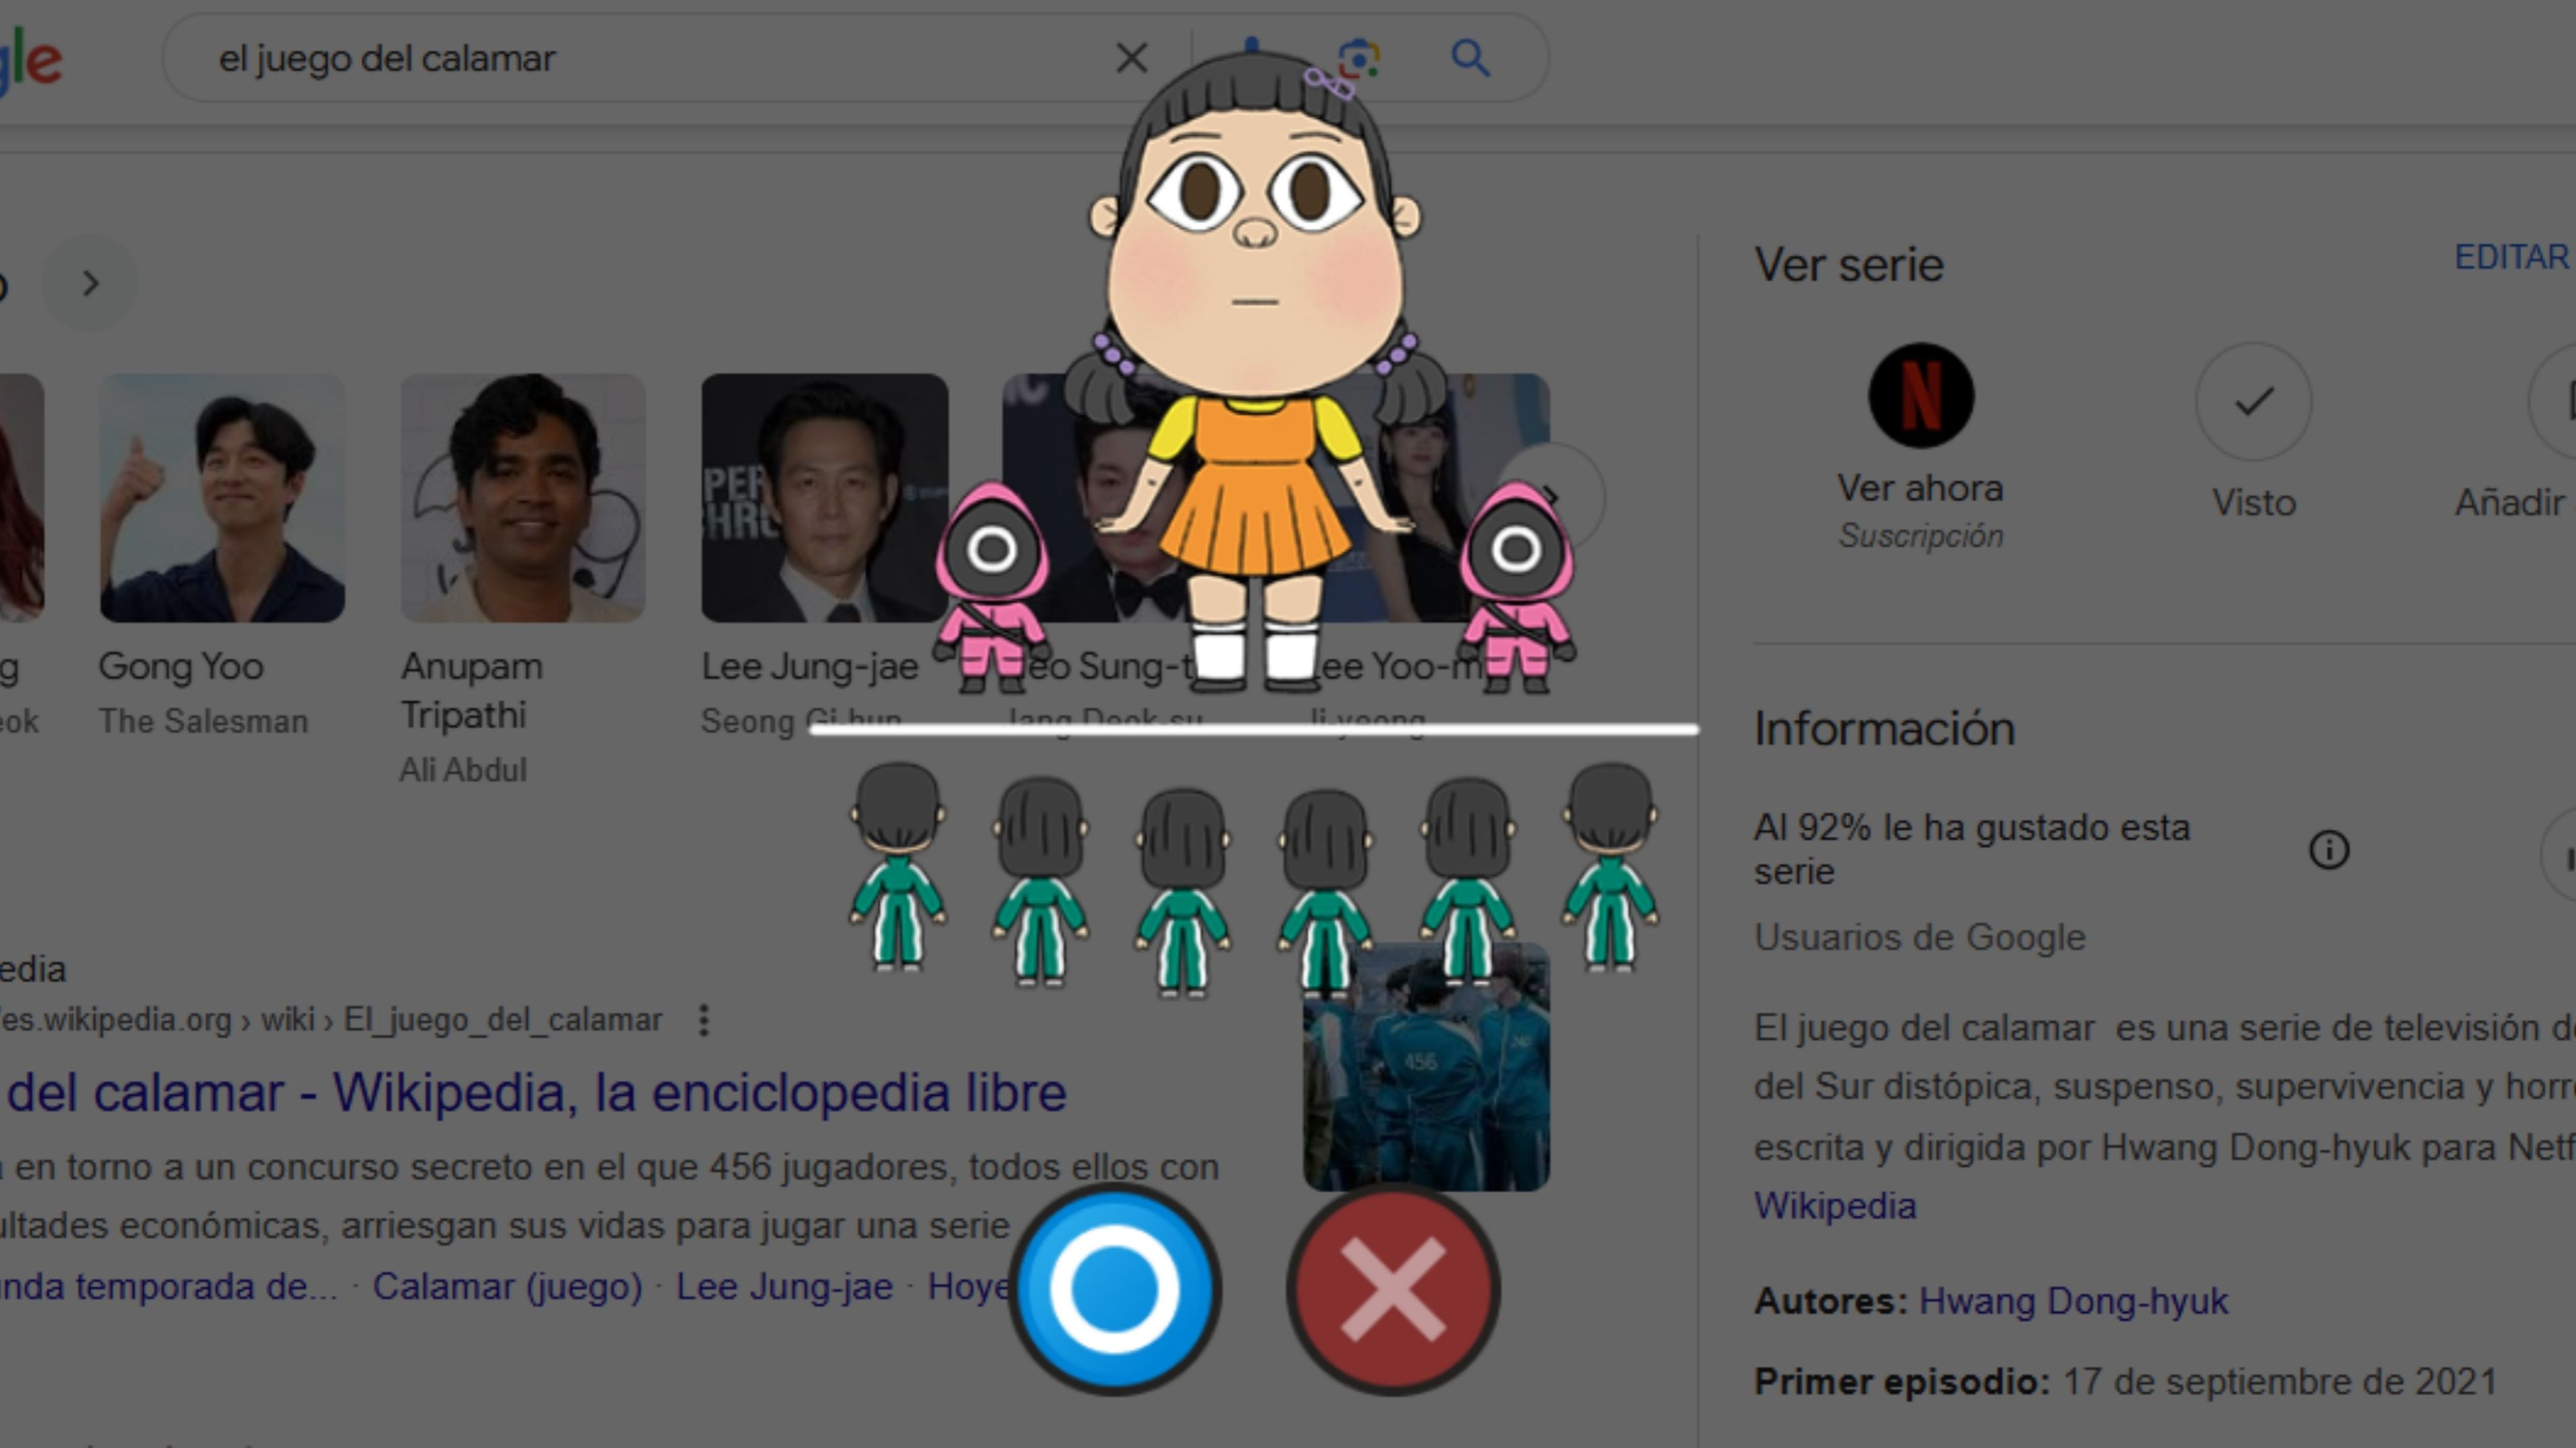The height and width of the screenshot is (1448, 2576).
Task: Expand the El_juego_del_calamar breadcrumb path
Action: pyautogui.click(x=500, y=1020)
